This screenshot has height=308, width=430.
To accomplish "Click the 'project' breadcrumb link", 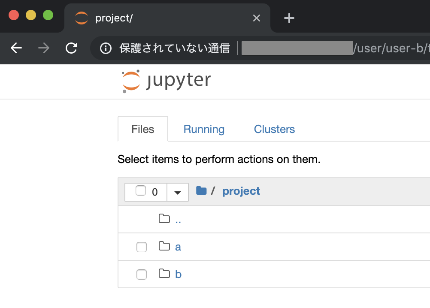I will pyautogui.click(x=241, y=191).
